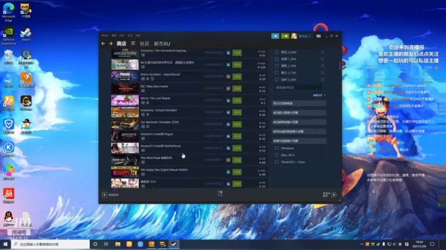Click the tag search input field
Screen dimensions: 446x250
point(298,87)
